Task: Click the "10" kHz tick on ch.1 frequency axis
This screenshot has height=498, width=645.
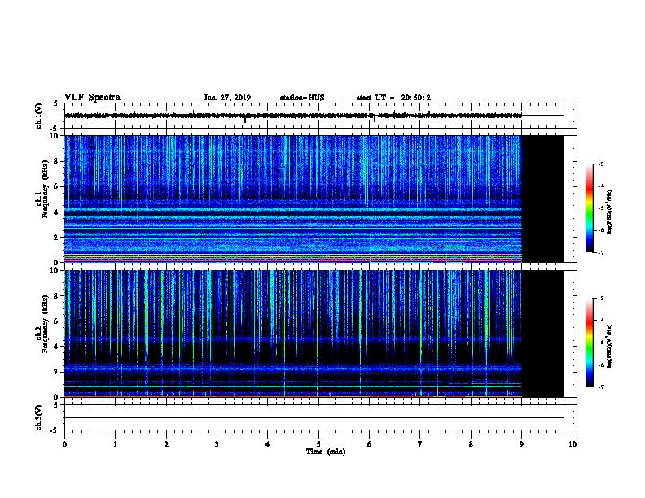Action: [x=55, y=136]
